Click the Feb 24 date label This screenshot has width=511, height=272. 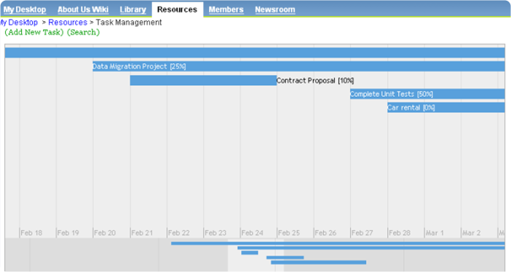coord(253,233)
